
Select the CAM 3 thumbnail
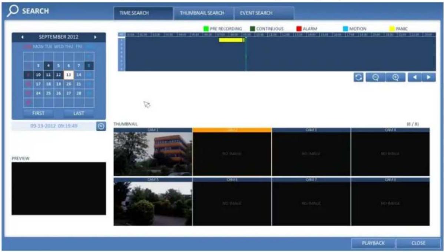(x=311, y=152)
